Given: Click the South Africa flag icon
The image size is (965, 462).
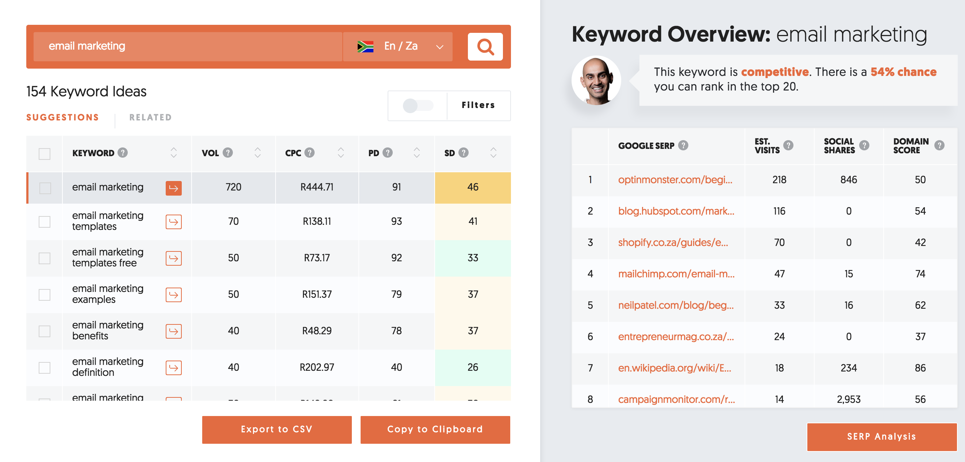Looking at the screenshot, I should [365, 46].
